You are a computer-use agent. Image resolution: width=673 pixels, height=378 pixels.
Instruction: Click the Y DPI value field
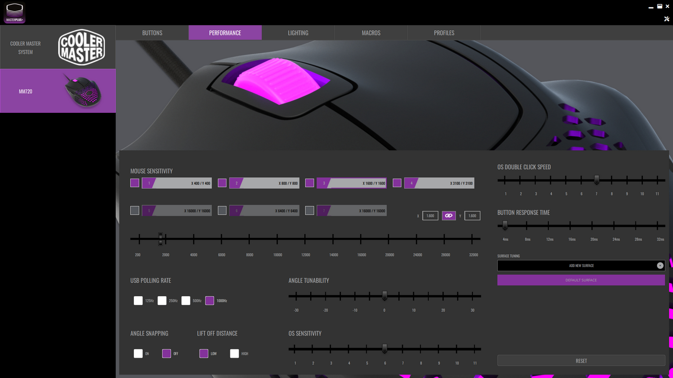472,216
